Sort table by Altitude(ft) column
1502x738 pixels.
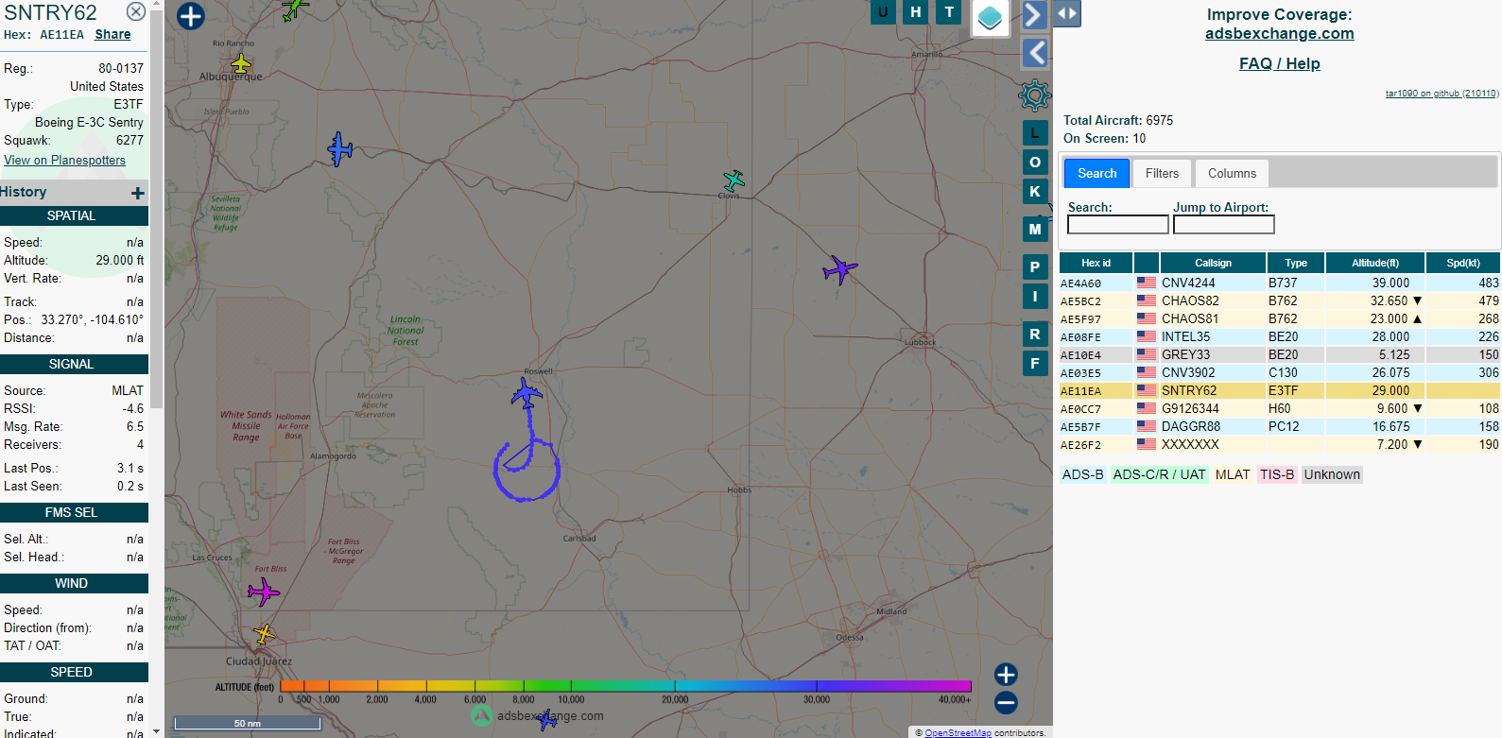pos(1374,263)
